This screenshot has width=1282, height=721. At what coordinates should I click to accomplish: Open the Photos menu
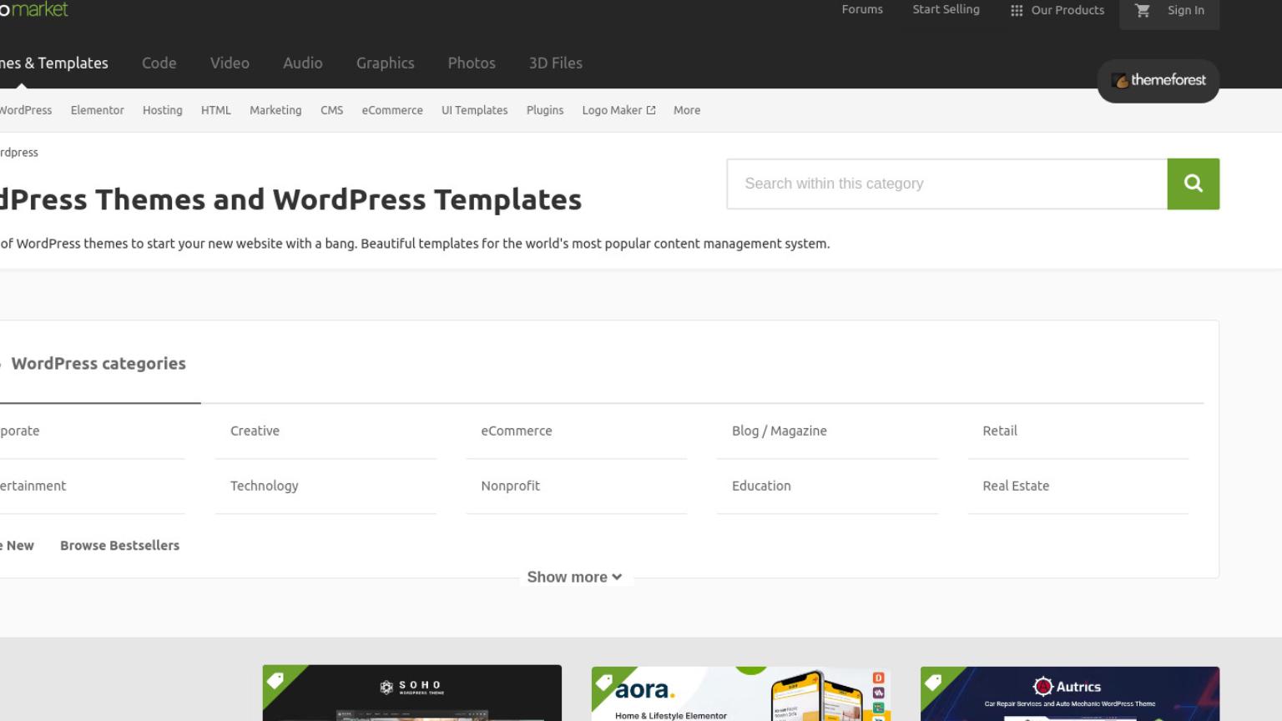coord(472,63)
